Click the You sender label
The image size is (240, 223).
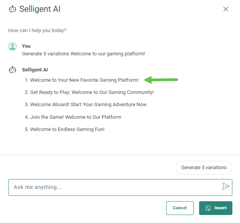tap(26, 46)
